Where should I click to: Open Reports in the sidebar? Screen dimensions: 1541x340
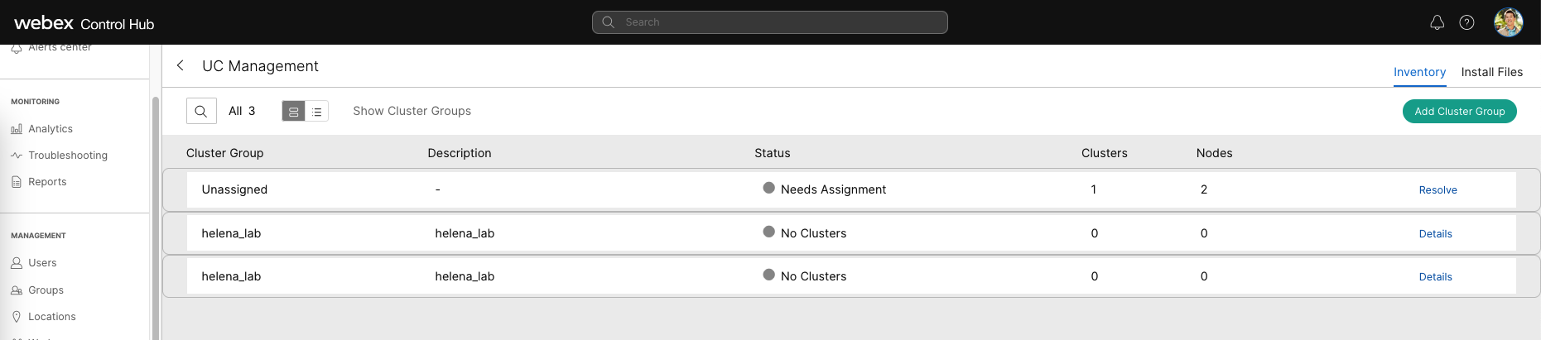[x=46, y=182]
